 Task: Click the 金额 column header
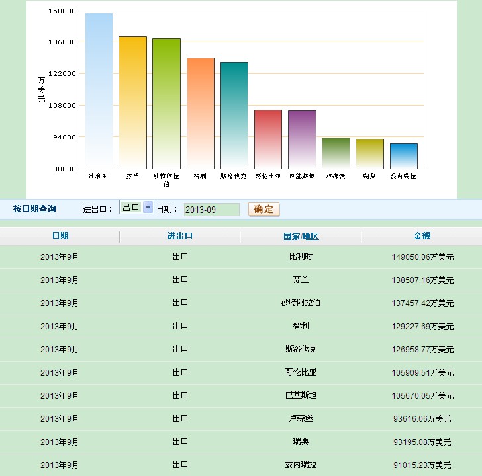422,236
